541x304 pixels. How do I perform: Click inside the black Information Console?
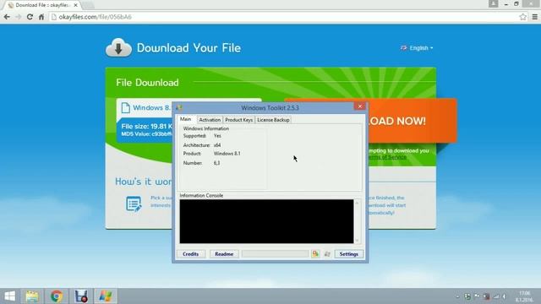tap(266, 221)
